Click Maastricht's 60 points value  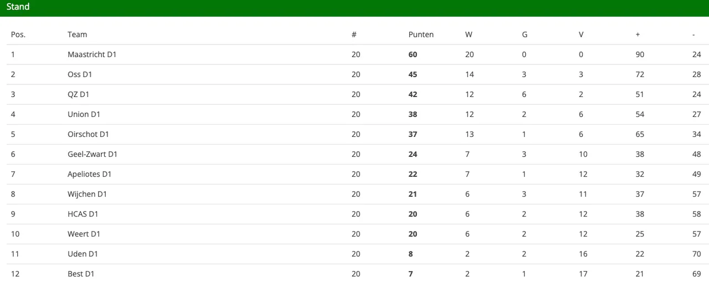click(x=413, y=54)
